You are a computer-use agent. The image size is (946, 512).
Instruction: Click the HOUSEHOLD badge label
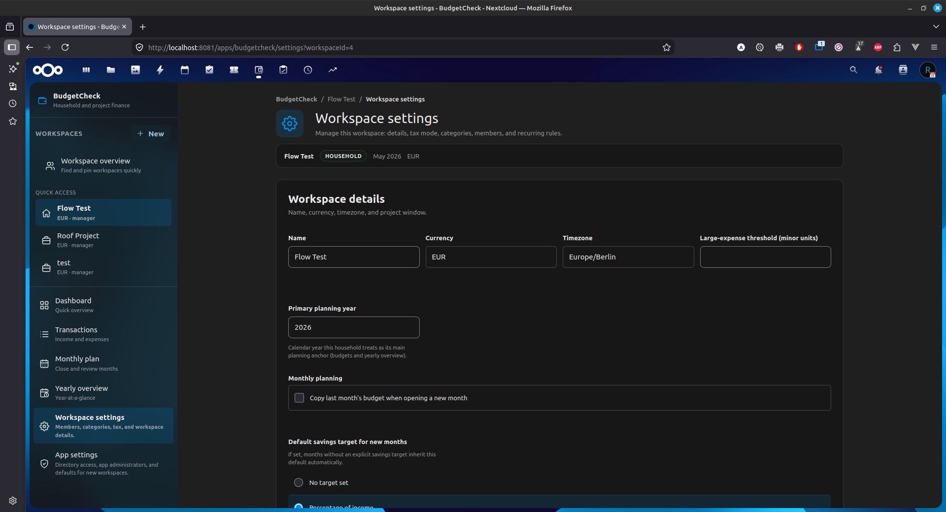pyautogui.click(x=343, y=156)
